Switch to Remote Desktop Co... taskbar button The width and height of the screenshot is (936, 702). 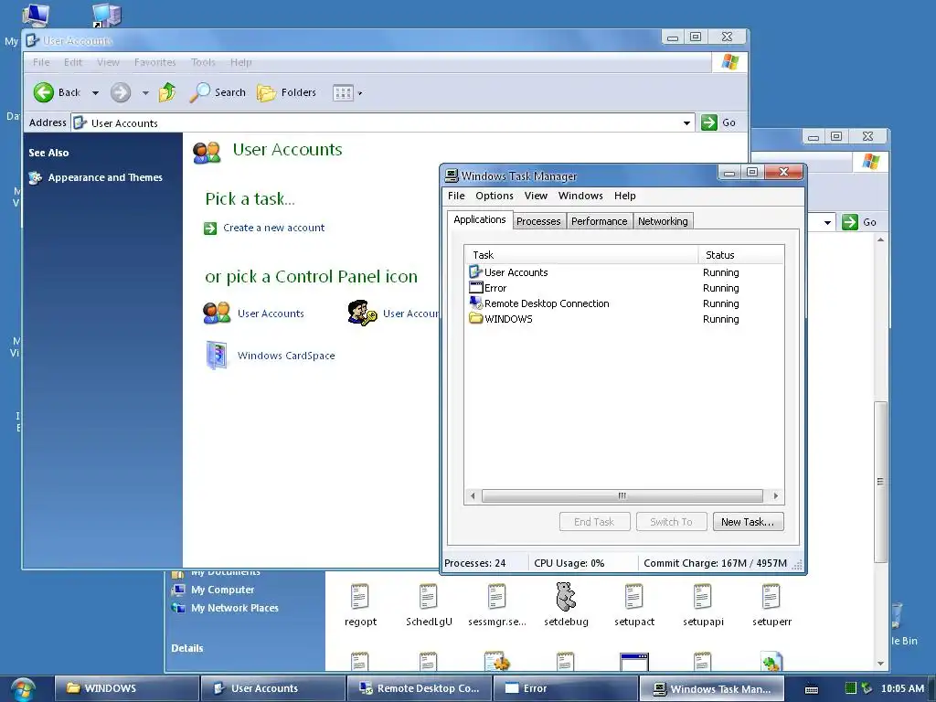click(x=419, y=688)
